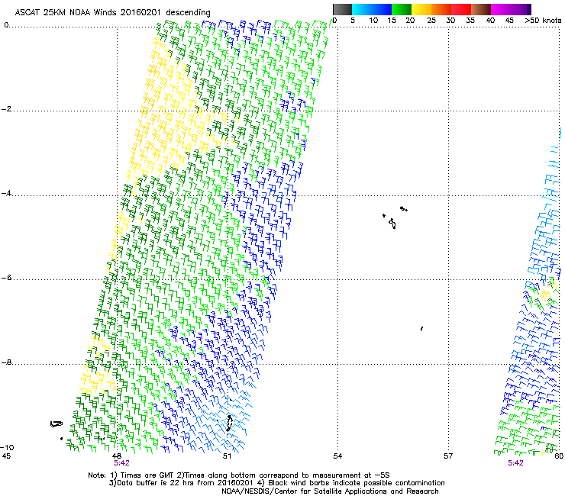Click the note line starting 'Note: 1) Times are GMT'

[239, 475]
